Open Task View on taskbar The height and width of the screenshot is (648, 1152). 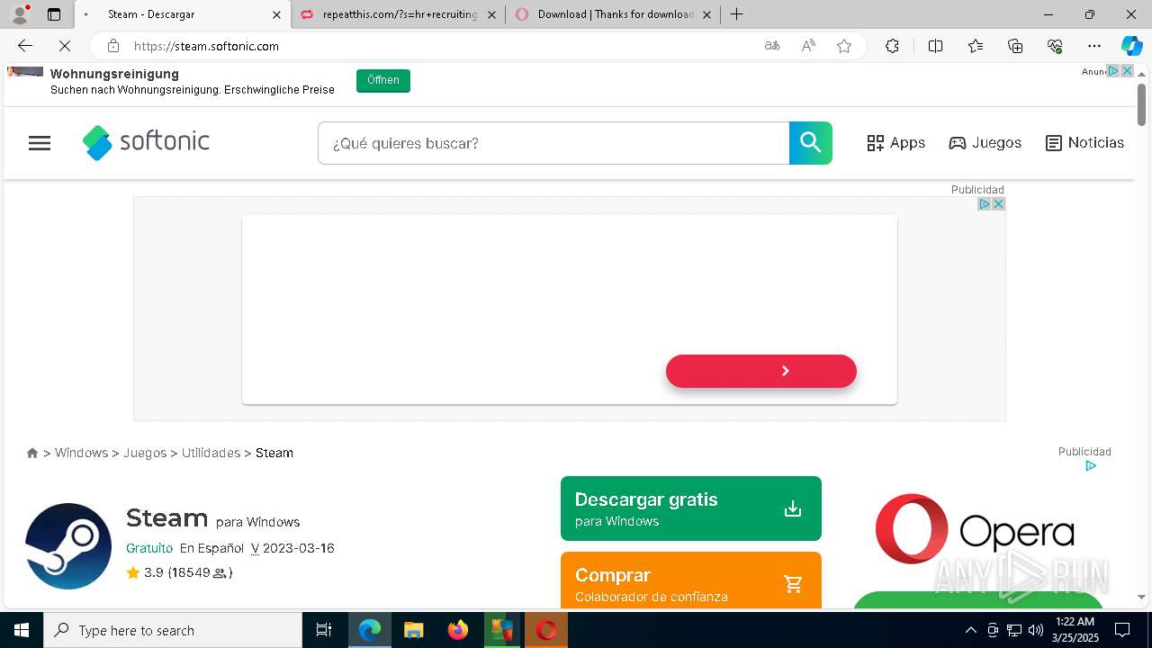324,630
